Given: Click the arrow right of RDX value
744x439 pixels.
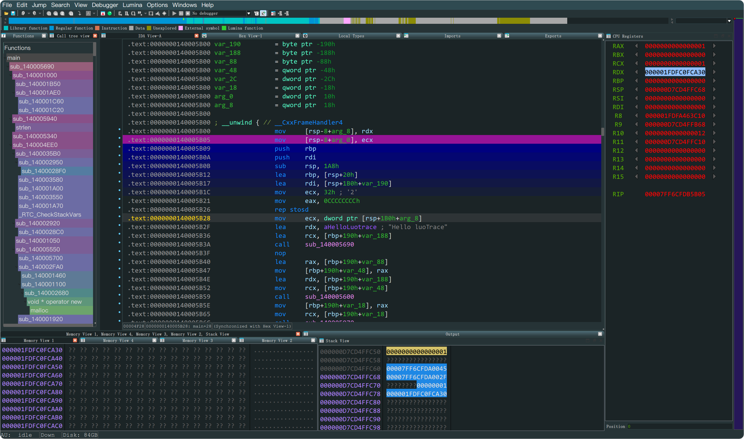Looking at the screenshot, I should [x=714, y=72].
